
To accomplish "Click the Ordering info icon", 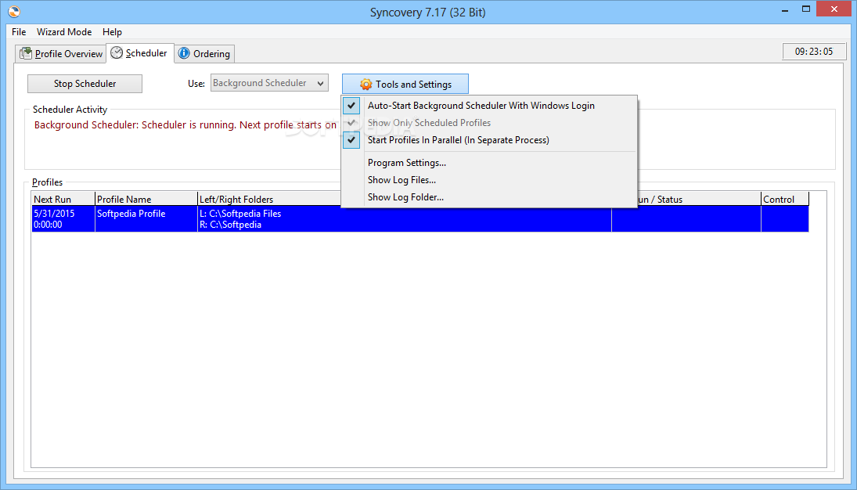I will (184, 53).
